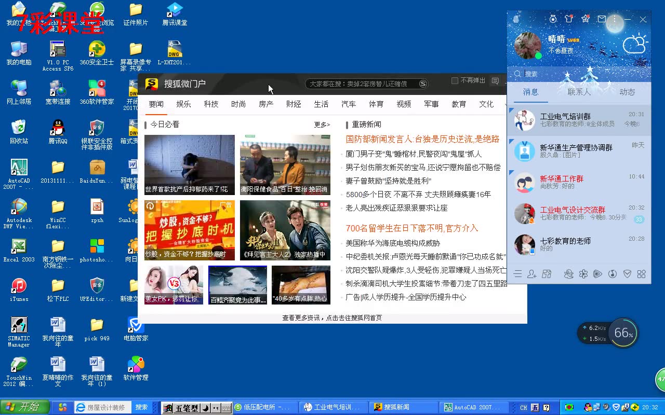Viewport: 665px width, 415px height.
Task: Open QQ Zone pinwheel icon in bottom bar
Action: 583,274
